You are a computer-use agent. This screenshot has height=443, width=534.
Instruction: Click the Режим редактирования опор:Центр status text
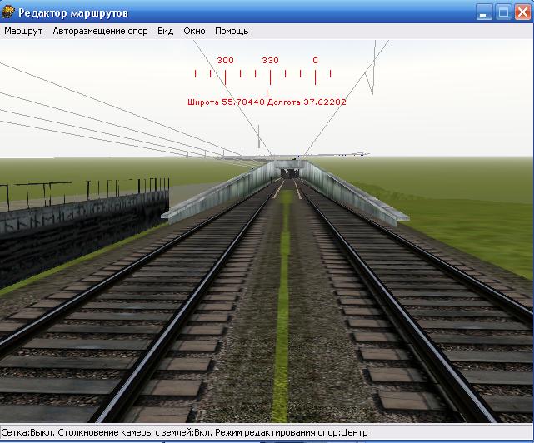(x=292, y=433)
